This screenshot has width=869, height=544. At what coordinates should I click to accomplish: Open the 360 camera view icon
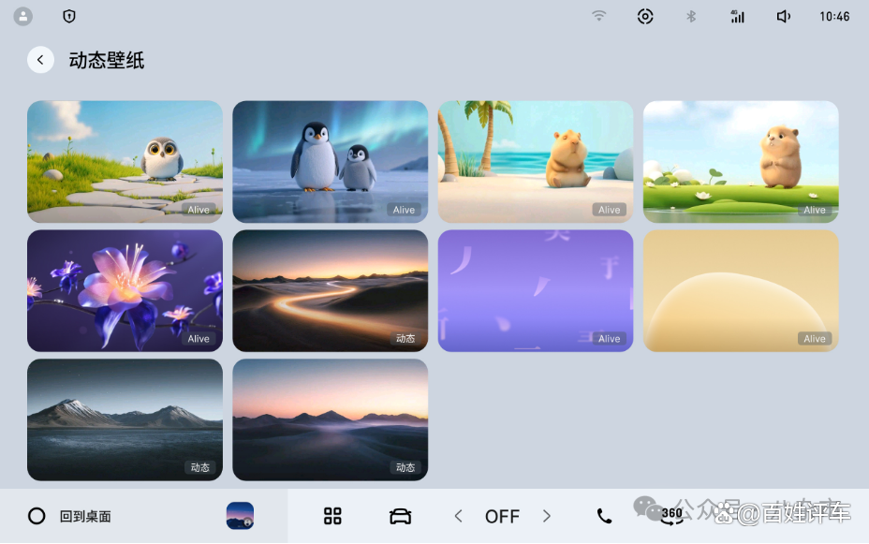tap(671, 515)
